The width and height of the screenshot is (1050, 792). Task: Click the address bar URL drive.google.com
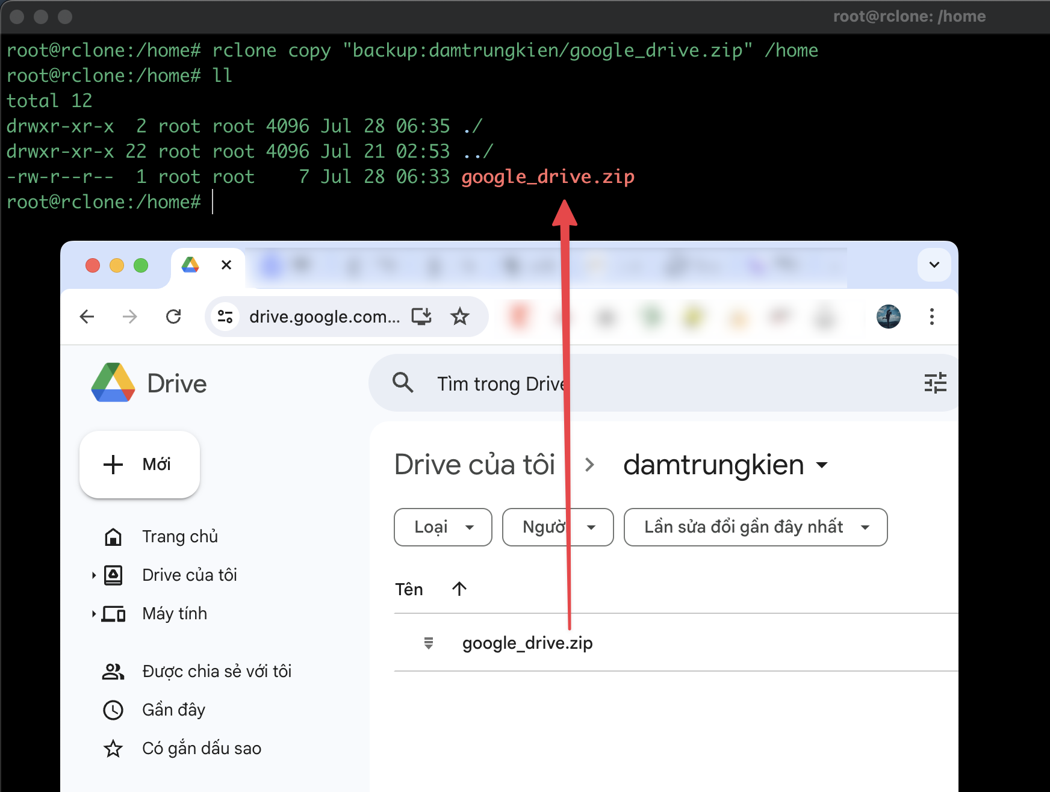coord(325,317)
